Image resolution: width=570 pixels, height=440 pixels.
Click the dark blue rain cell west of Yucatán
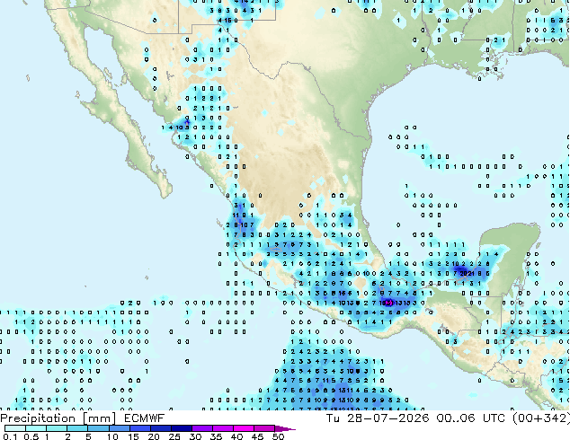point(462,271)
